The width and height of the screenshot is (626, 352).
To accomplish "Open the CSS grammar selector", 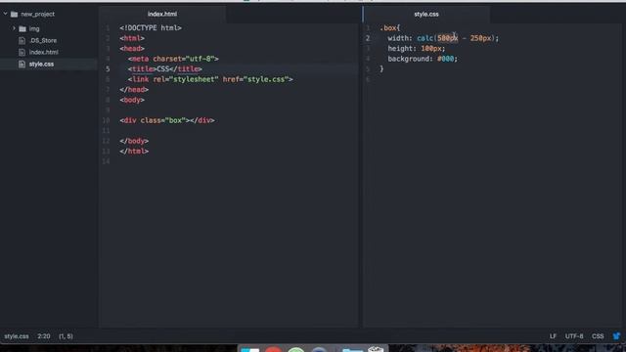I will click(598, 336).
